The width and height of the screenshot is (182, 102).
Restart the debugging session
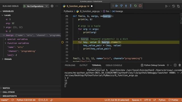tap(135, 6)
